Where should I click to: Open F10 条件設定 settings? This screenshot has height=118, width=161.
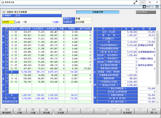tap(127, 111)
